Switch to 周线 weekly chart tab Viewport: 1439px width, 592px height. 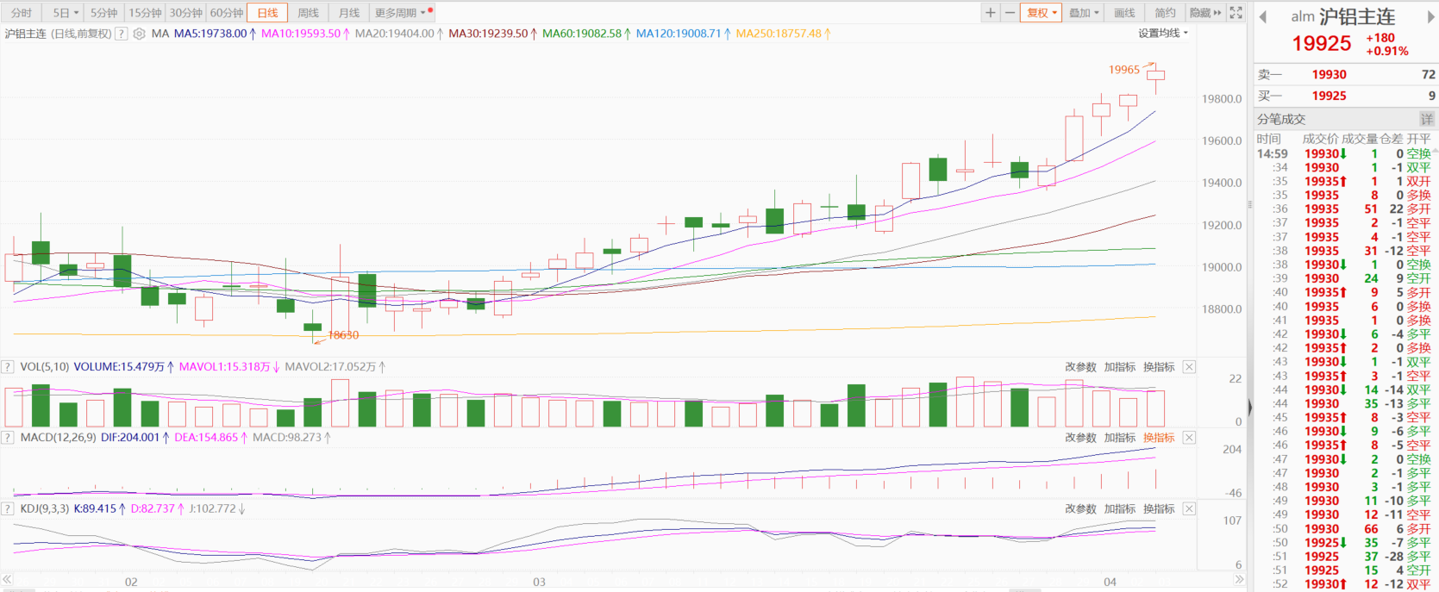click(308, 13)
